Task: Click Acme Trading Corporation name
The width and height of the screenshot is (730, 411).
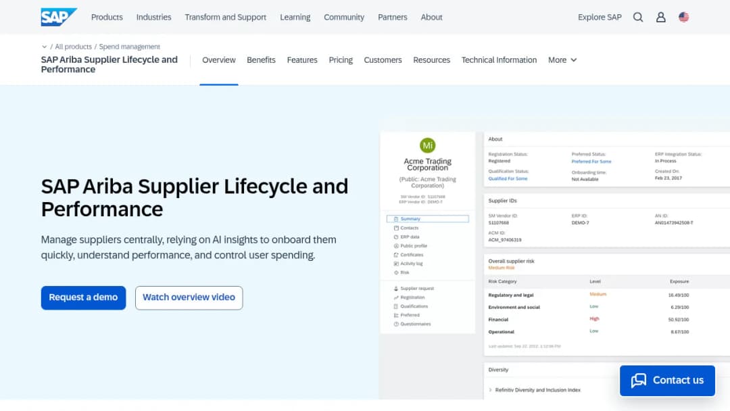Action: click(427, 164)
